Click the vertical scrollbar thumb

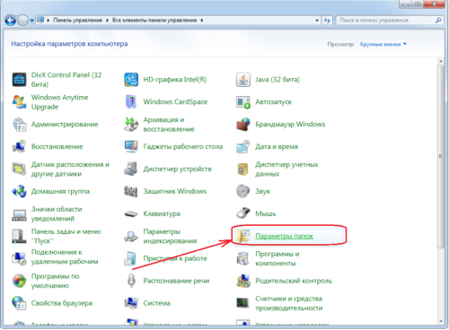pyautogui.click(x=440, y=156)
